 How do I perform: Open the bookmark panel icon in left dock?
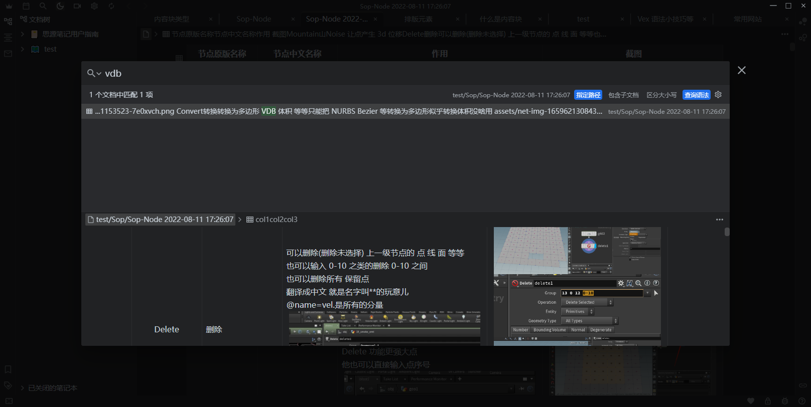point(8,369)
